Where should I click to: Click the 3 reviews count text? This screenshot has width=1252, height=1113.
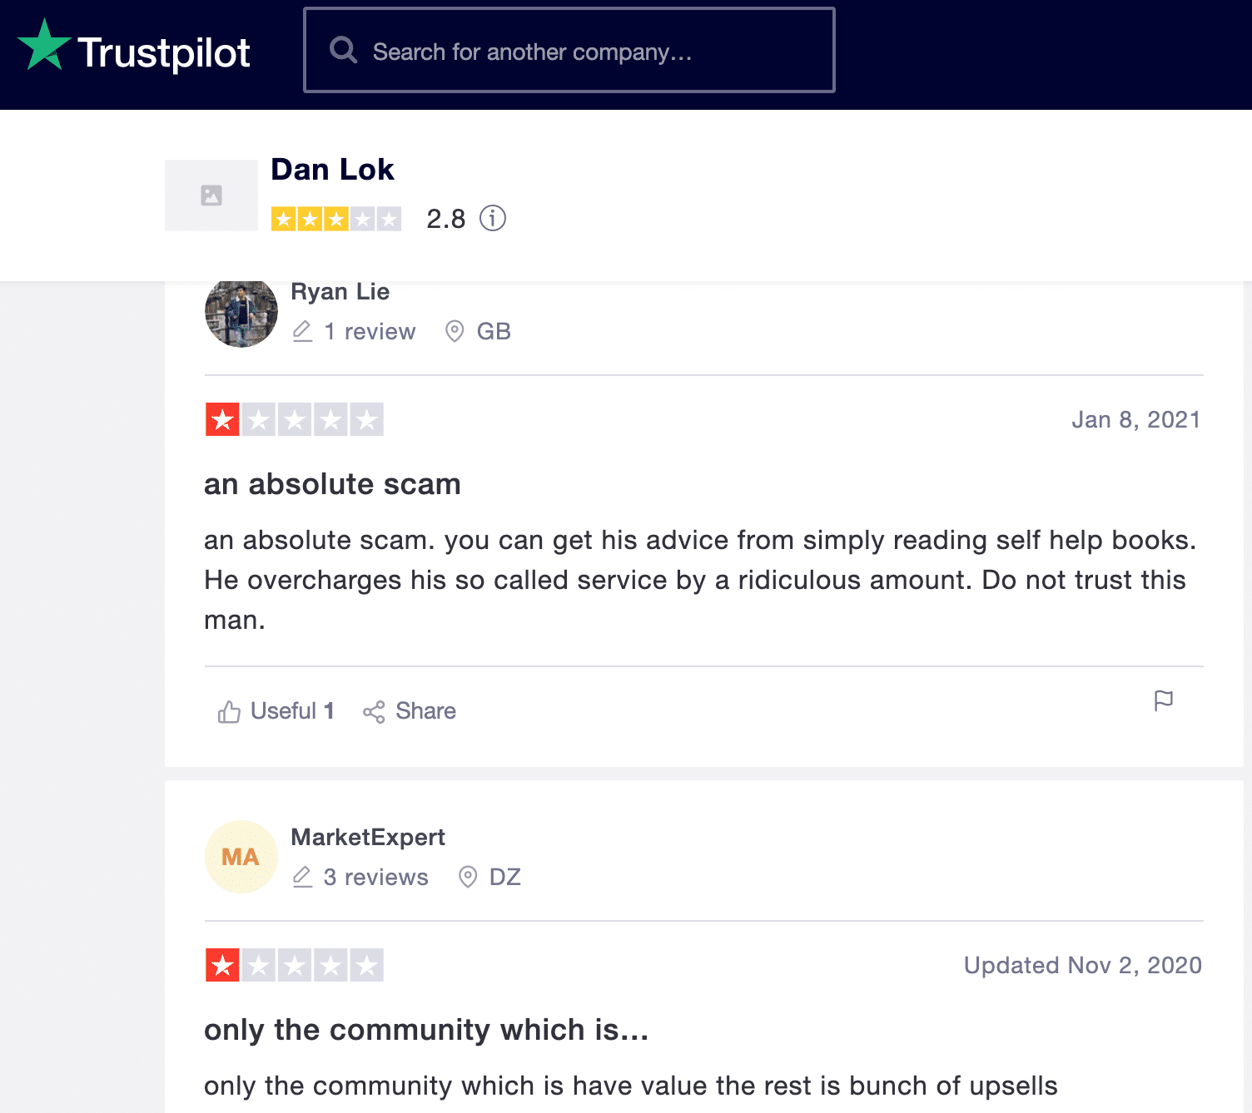click(376, 877)
